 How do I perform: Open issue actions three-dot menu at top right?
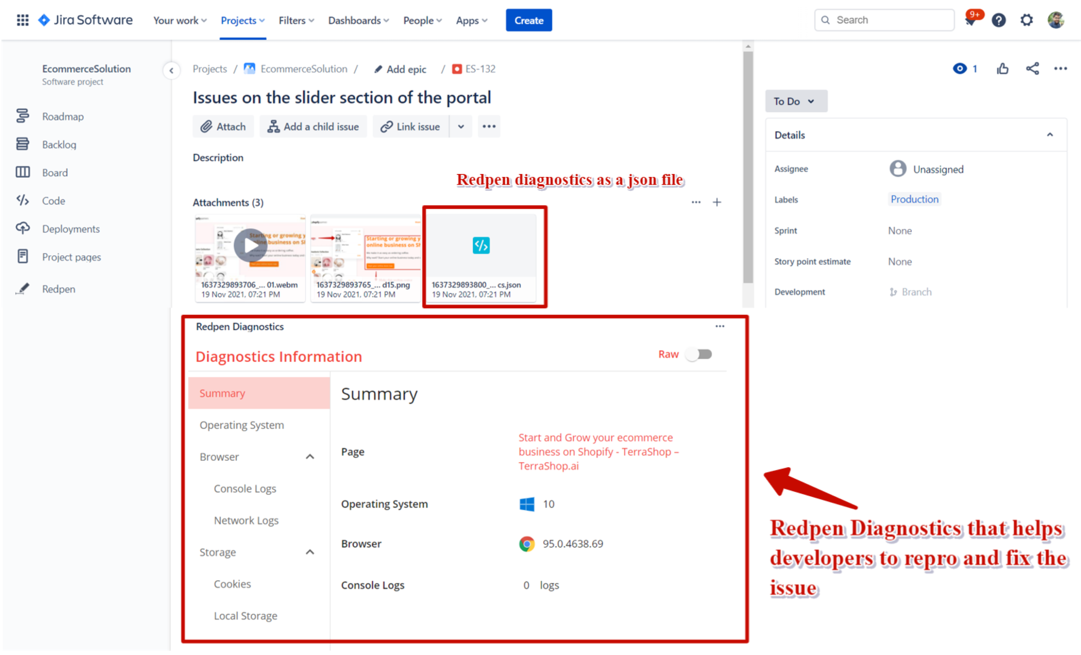coord(1060,68)
